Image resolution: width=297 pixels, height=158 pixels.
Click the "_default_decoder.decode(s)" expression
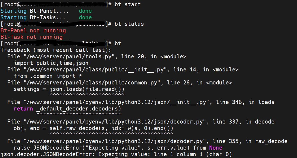79,109
